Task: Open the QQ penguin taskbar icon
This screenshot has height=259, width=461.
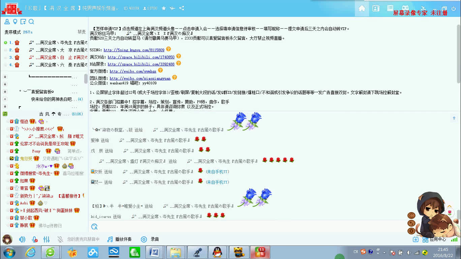Action: click(x=218, y=252)
